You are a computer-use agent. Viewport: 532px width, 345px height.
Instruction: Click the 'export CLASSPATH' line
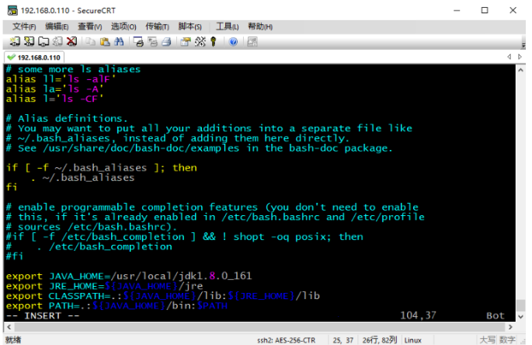tap(163, 296)
